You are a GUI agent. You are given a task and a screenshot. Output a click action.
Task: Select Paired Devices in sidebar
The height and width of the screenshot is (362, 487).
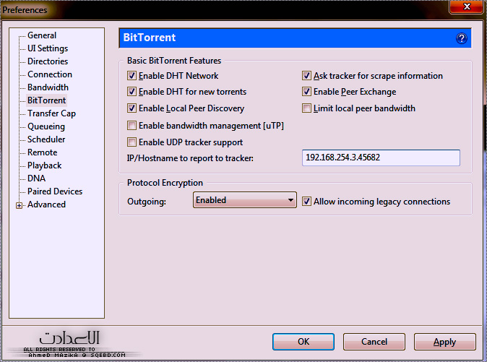pos(55,191)
